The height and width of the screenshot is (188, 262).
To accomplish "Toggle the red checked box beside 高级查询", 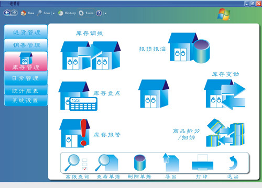I will 84,168.
